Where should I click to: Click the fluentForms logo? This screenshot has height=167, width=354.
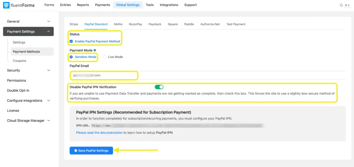19,5
